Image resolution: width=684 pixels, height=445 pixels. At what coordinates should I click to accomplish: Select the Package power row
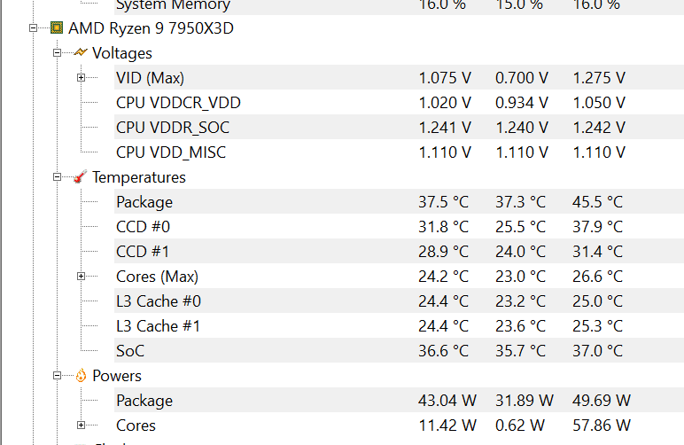coord(144,401)
